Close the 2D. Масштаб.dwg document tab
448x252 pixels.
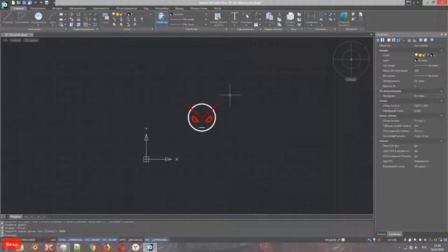point(31,35)
